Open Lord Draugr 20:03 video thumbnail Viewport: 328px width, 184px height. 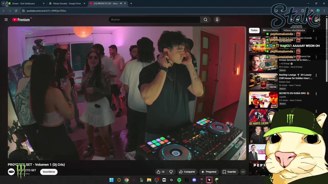tap(263, 63)
